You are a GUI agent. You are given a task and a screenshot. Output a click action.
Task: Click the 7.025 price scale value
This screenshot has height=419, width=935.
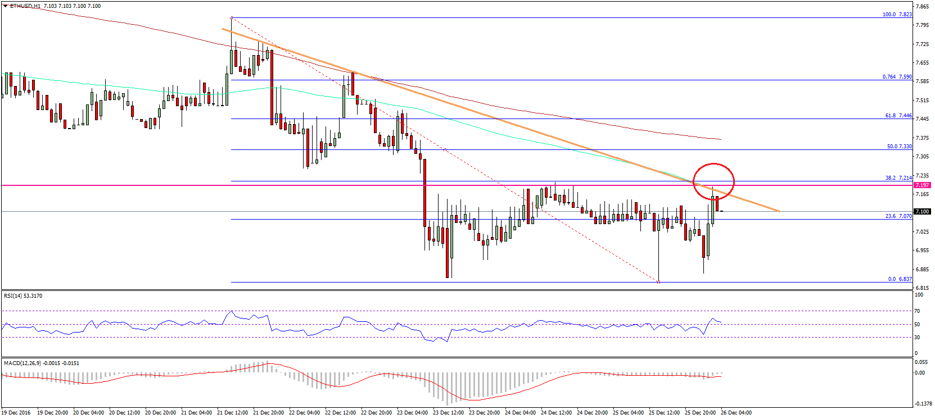pos(922,232)
